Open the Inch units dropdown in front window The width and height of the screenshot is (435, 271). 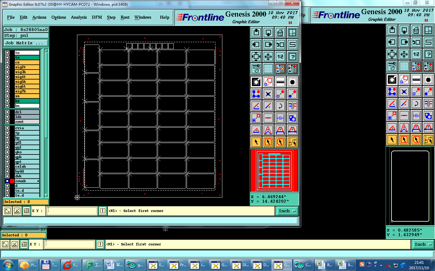click(287, 211)
